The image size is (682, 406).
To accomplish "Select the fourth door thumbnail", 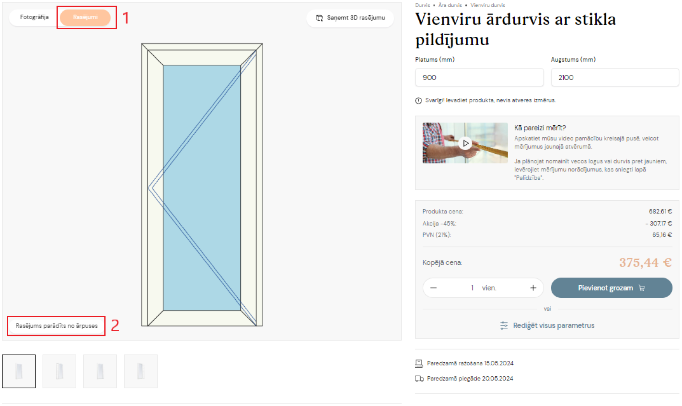I will (141, 371).
